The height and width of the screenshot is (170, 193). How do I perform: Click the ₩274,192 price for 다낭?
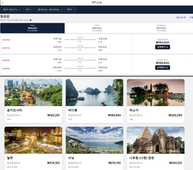tap(115, 163)
